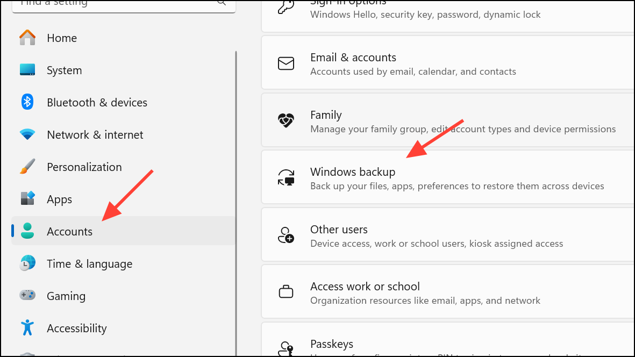Open Time & language settings
The width and height of the screenshot is (635, 357).
[x=124, y=263]
